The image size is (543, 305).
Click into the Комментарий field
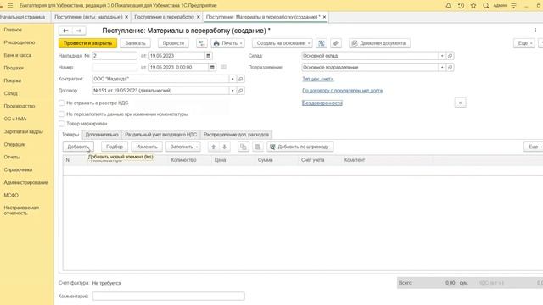click(x=169, y=297)
